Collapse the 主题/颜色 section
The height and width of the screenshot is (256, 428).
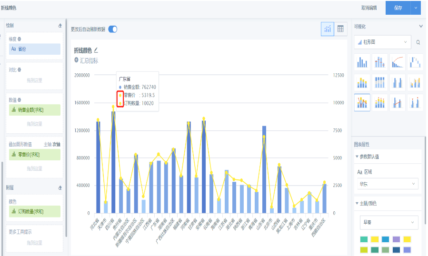pos(357,203)
